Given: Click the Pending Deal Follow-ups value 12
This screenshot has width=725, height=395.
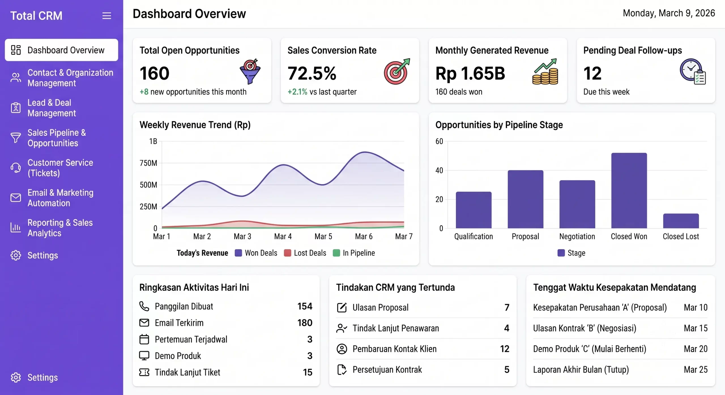Looking at the screenshot, I should click(x=592, y=73).
